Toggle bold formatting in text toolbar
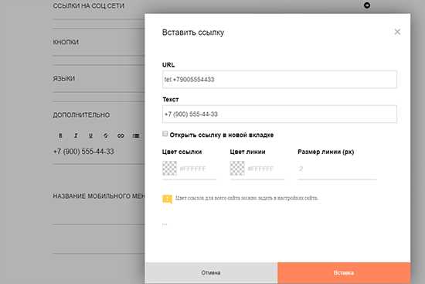Image resolution: width=425 pixels, height=284 pixels. pyautogui.click(x=60, y=135)
